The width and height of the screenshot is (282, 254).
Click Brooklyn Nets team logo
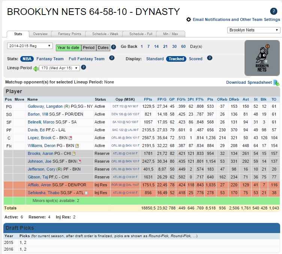(262, 58)
